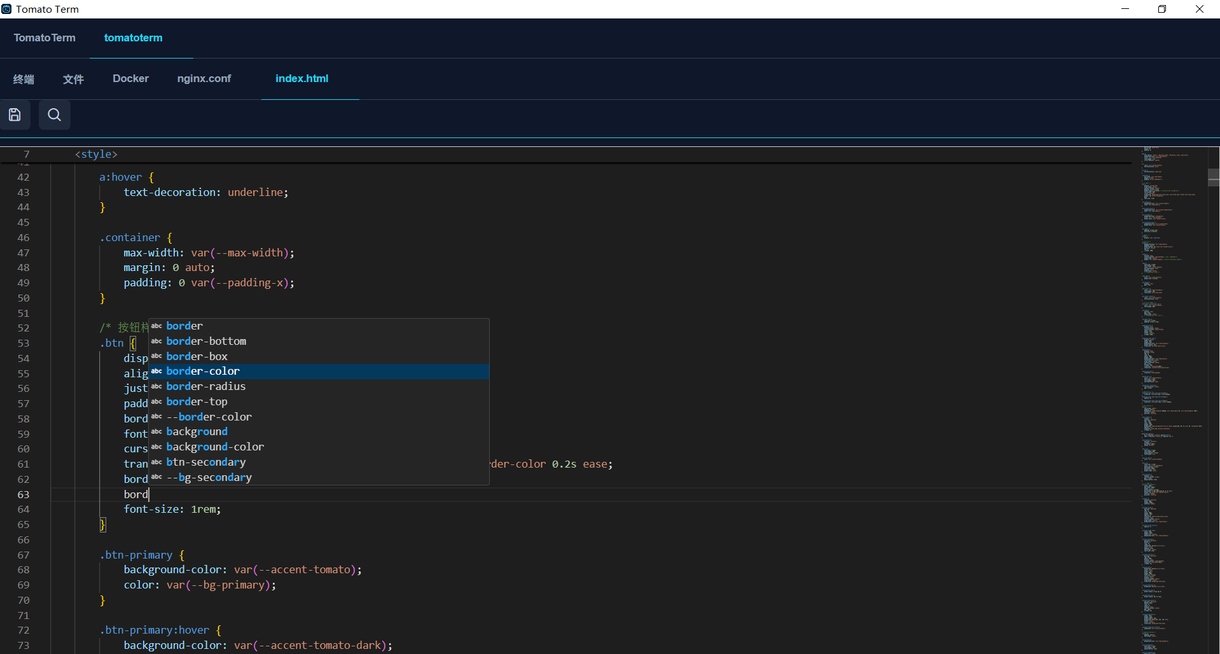Go to the TomatoTerm home tab
Image resolution: width=1220 pixels, height=654 pixels.
click(x=45, y=38)
